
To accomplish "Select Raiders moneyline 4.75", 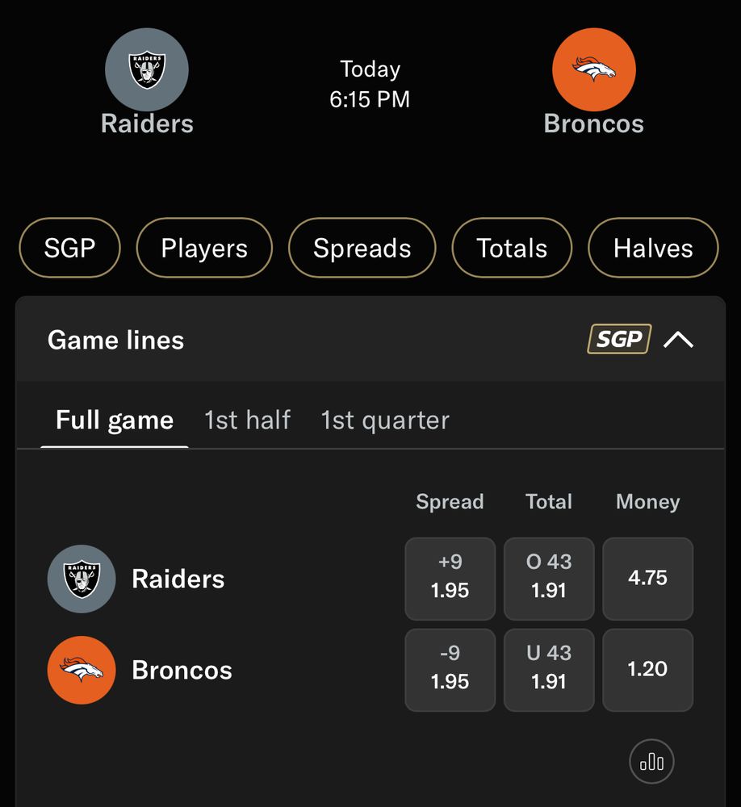I will click(x=648, y=579).
